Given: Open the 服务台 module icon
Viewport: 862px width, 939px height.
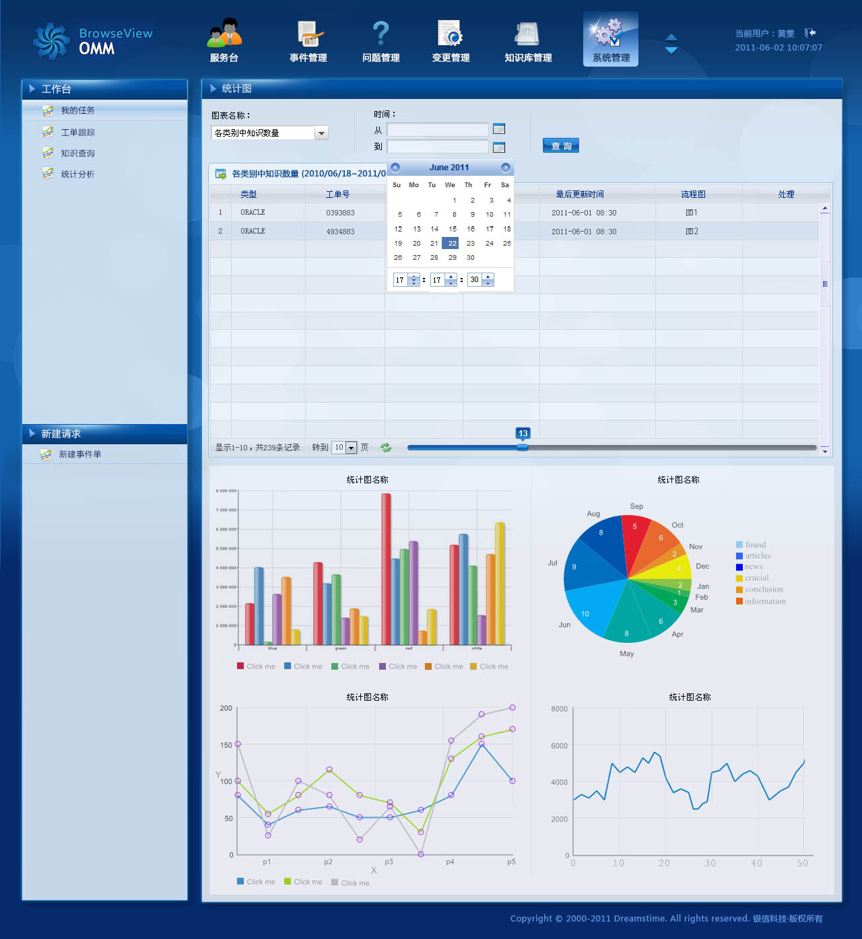Looking at the screenshot, I should pyautogui.click(x=224, y=37).
